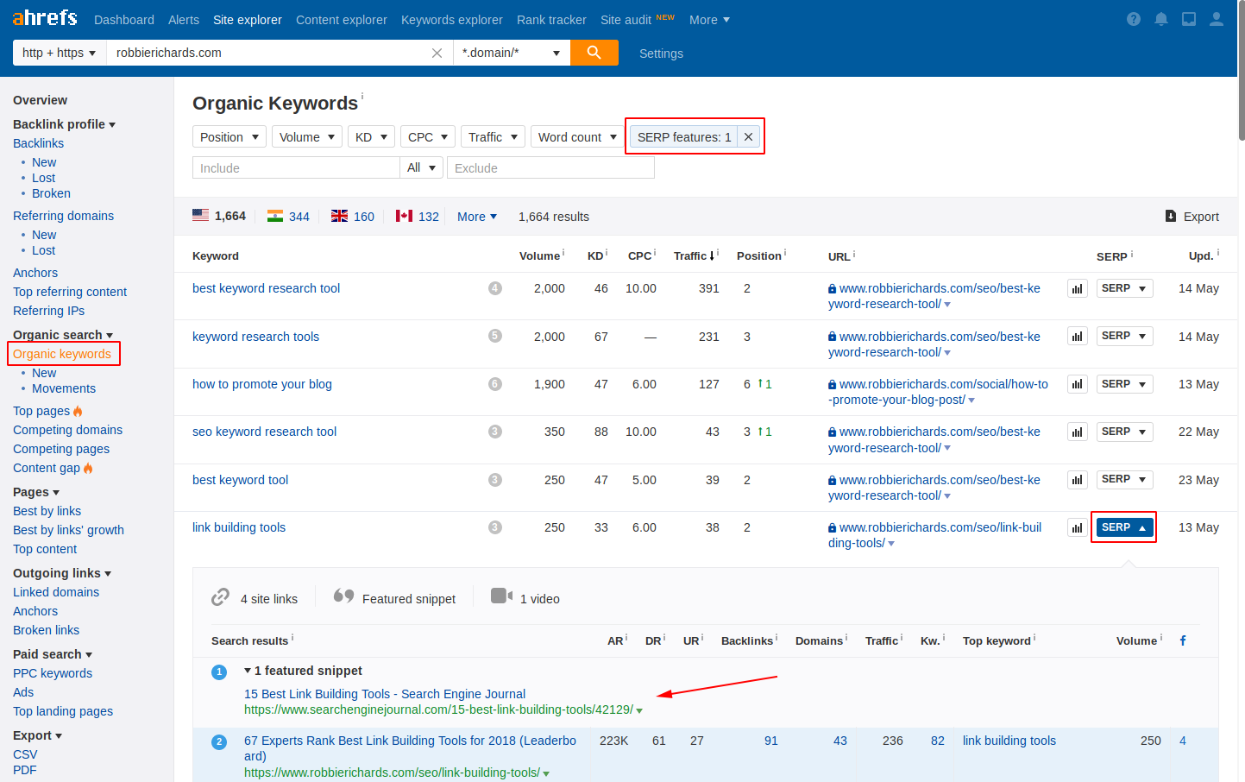Collapse the SERP panel for link building tools
This screenshot has height=782, width=1245.
pyautogui.click(x=1124, y=527)
